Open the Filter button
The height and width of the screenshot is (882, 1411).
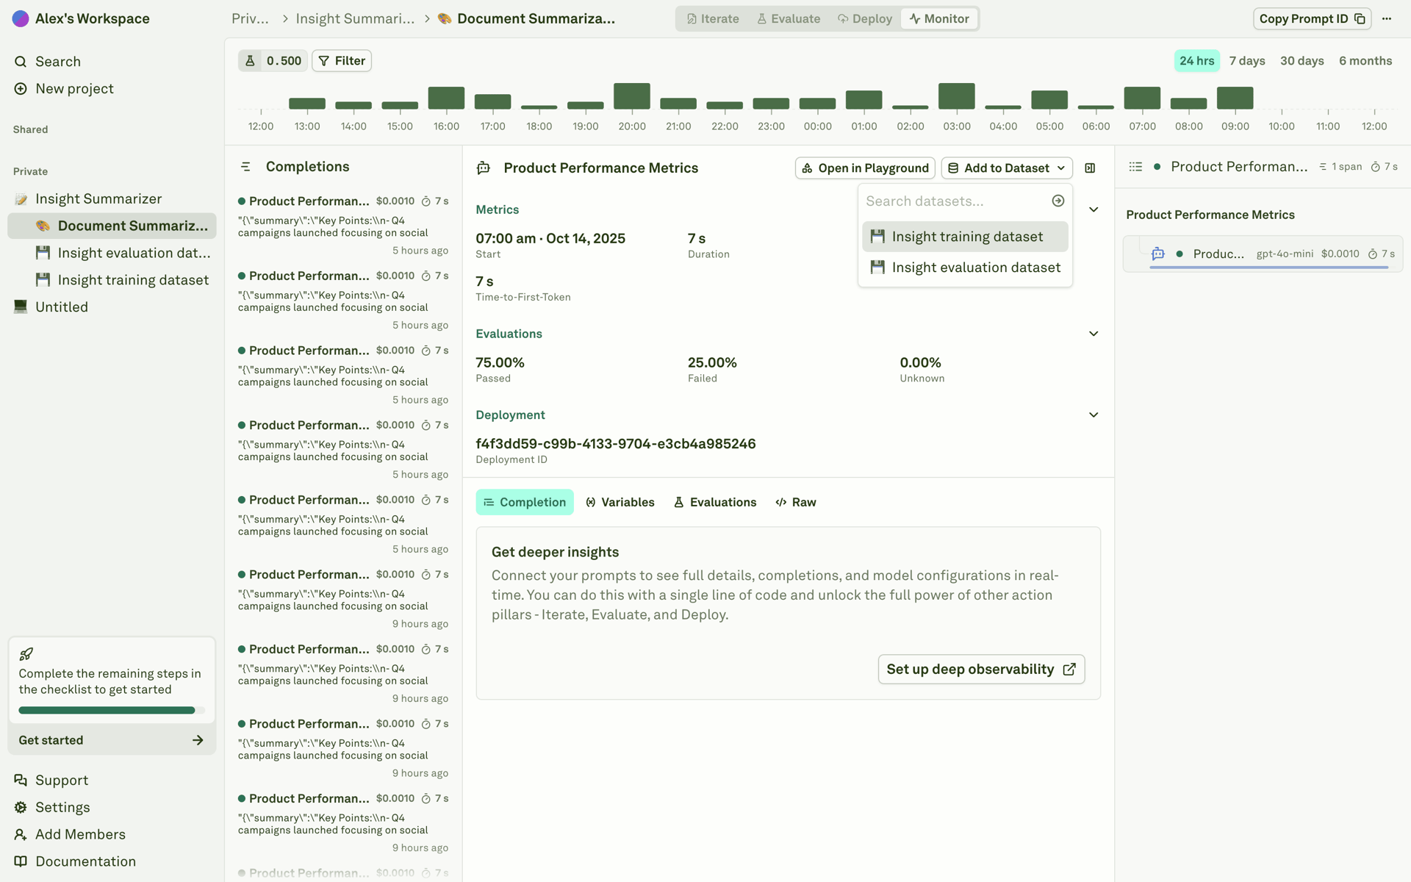coord(342,61)
